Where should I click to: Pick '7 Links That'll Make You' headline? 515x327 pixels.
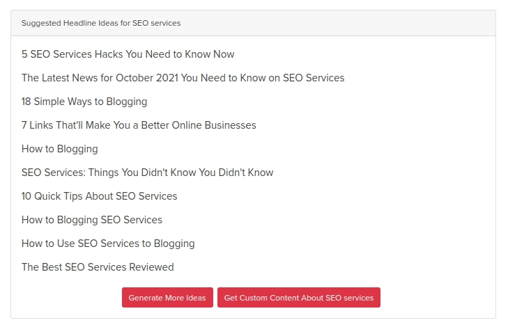(x=139, y=125)
